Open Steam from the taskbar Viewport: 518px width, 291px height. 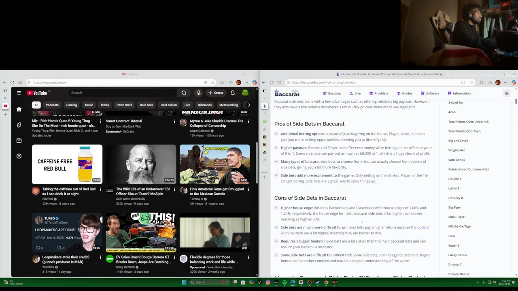[318, 283]
